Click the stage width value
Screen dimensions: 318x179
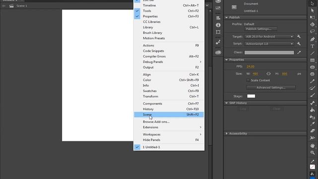pyautogui.click(x=255, y=74)
